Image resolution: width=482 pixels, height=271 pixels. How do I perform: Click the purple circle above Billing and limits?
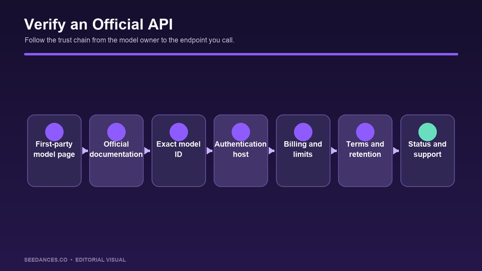(x=303, y=132)
